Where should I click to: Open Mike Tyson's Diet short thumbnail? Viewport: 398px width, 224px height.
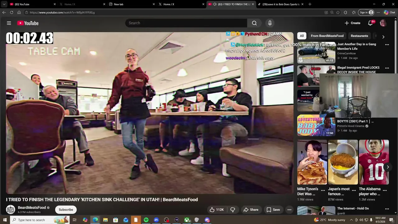click(x=312, y=162)
